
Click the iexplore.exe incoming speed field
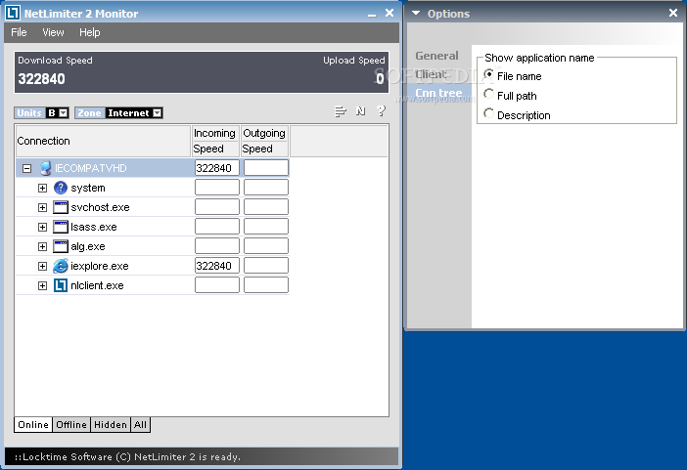click(x=217, y=266)
